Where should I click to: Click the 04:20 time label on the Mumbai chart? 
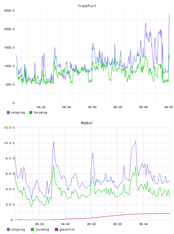point(39,224)
